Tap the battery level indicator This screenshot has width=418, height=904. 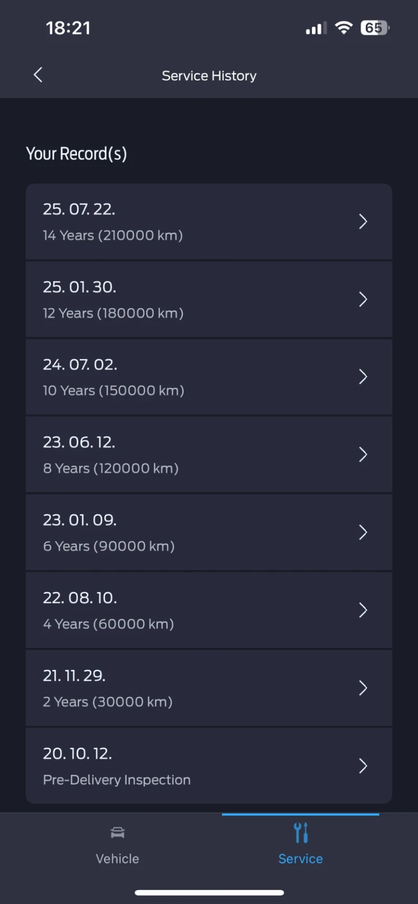pos(374,28)
